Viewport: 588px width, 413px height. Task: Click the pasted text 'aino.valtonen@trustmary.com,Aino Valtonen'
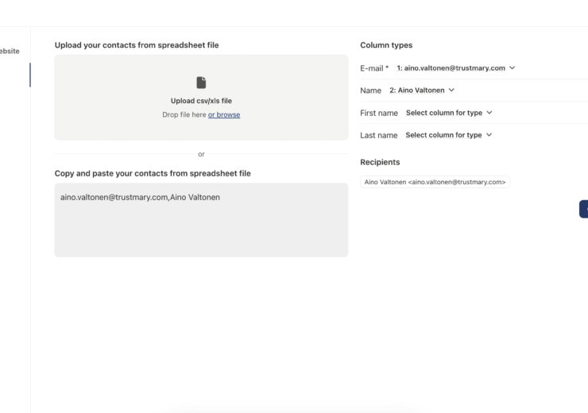[141, 198]
